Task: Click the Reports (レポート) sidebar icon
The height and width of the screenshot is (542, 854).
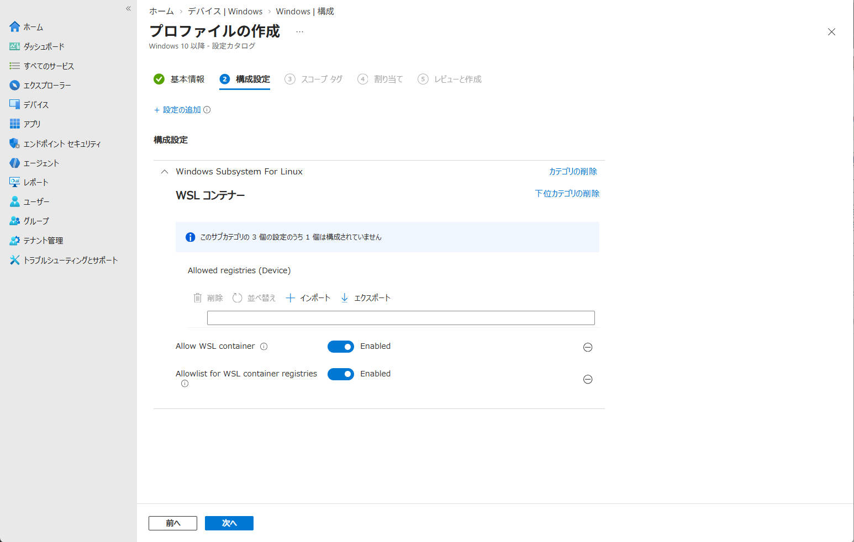Action: click(15, 182)
